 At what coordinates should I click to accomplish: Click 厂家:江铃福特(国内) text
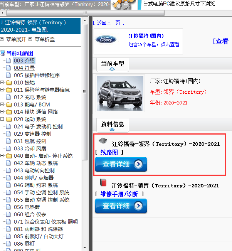tap(175, 81)
